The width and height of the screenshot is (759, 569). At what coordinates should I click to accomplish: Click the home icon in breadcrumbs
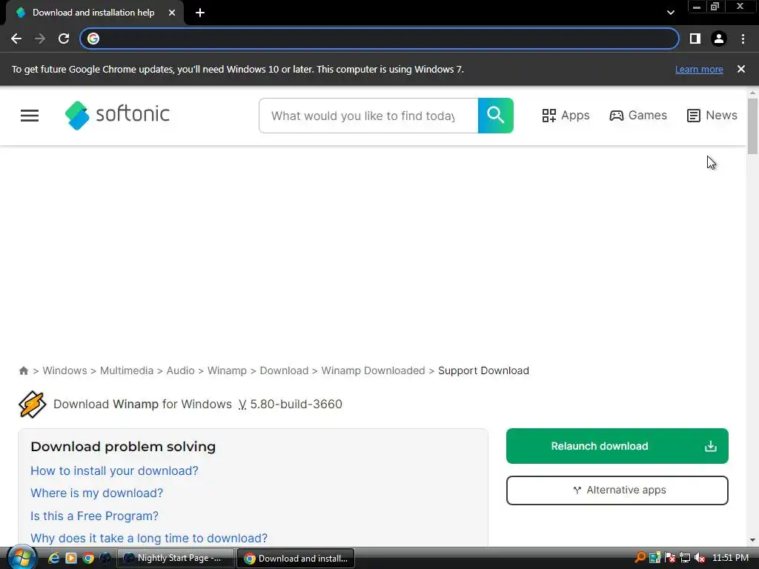[23, 370]
